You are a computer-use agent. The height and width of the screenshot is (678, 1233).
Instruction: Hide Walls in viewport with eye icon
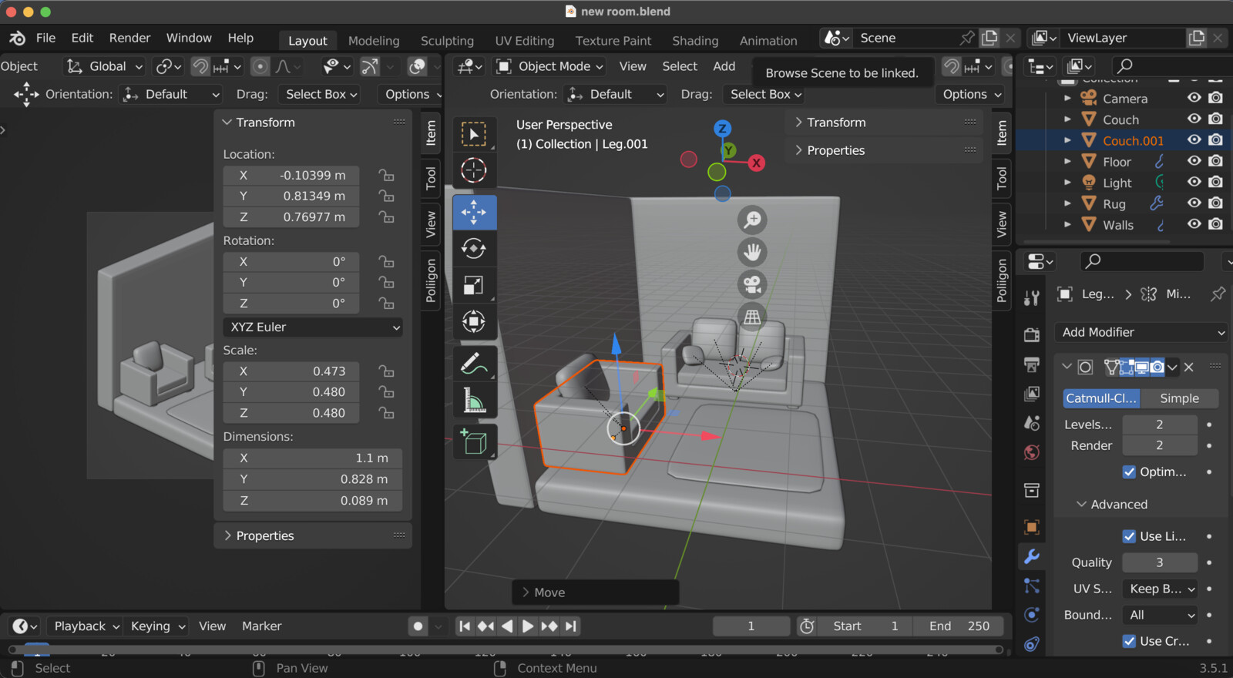[1194, 224]
